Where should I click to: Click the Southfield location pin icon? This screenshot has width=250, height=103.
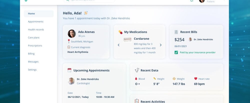coord(69,41)
